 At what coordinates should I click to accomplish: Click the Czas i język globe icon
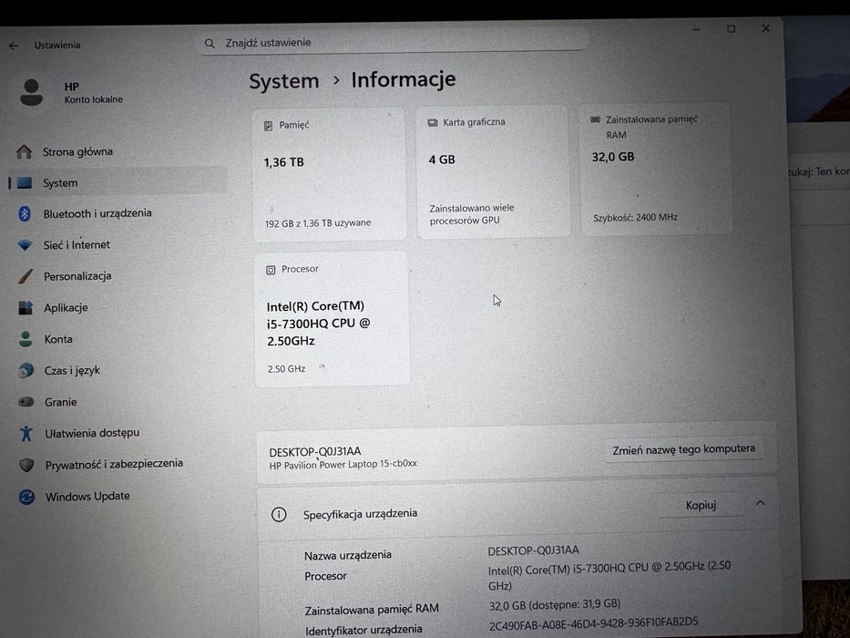(26, 371)
